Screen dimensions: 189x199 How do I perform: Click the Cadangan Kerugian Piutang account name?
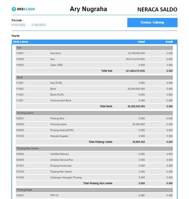[66, 177]
